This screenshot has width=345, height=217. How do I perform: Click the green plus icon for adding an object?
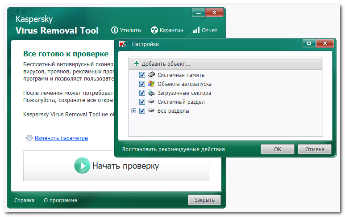pos(137,64)
